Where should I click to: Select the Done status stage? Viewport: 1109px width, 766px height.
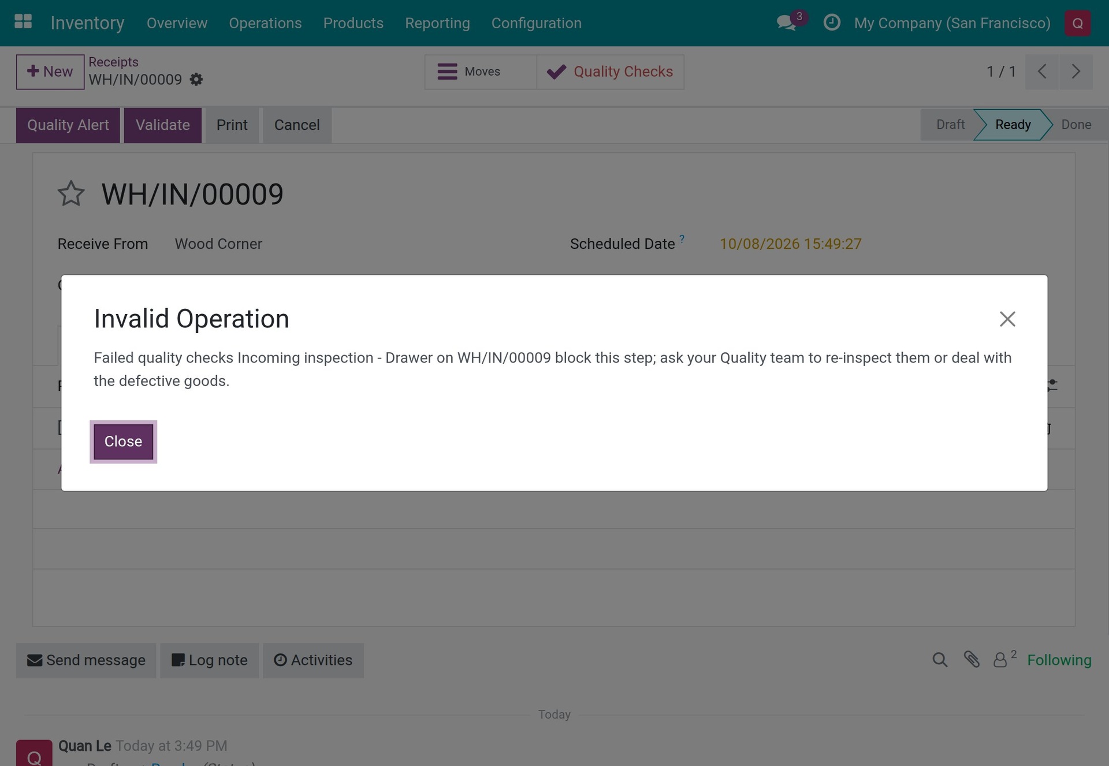coord(1075,125)
